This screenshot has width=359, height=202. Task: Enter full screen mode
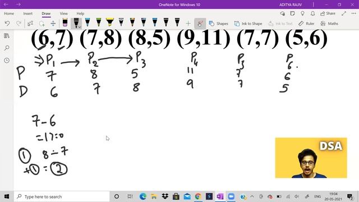(x=344, y=13)
